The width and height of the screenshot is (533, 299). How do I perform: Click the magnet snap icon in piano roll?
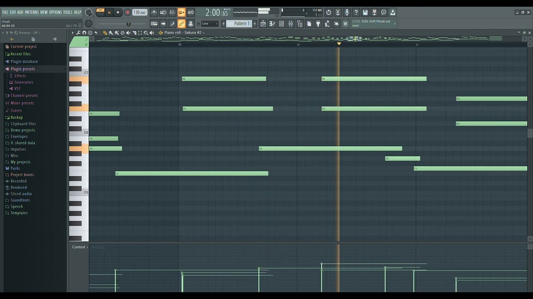coord(84,32)
